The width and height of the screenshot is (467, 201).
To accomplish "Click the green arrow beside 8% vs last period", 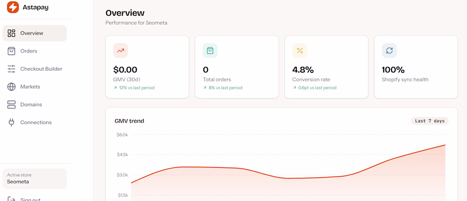I will coord(205,88).
